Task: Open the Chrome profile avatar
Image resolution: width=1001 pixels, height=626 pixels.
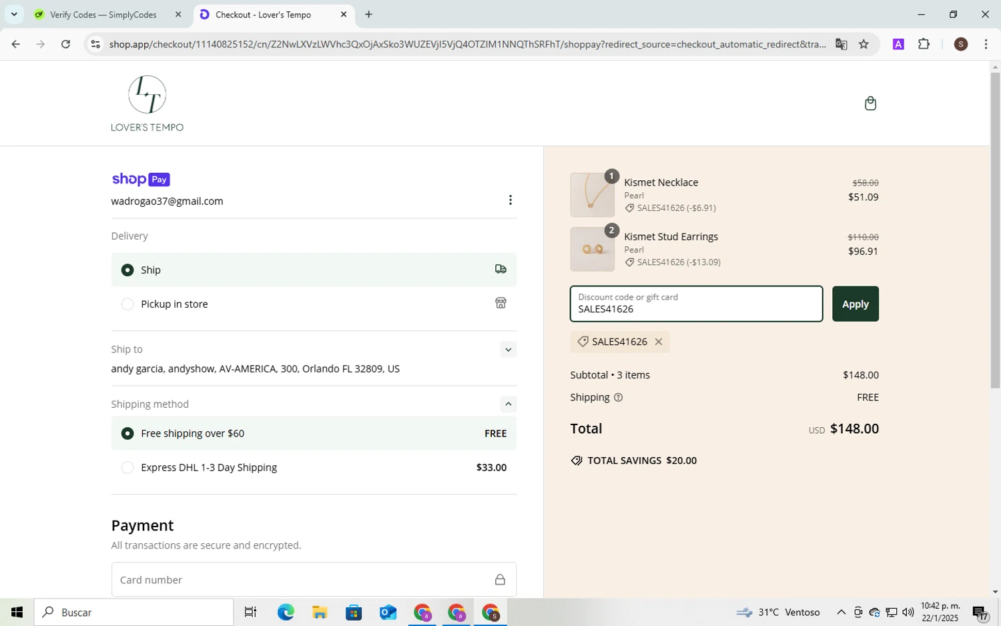Action: pyautogui.click(x=961, y=44)
